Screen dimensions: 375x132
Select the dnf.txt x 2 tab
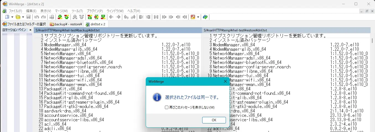96,24
